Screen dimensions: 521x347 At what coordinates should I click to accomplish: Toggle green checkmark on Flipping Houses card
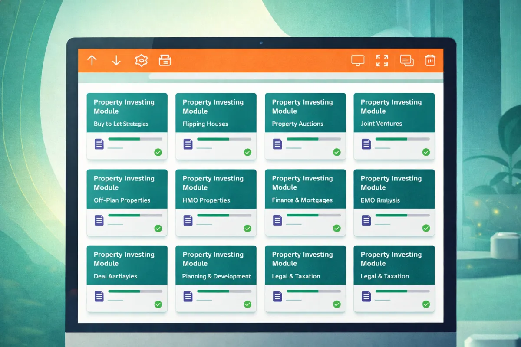point(247,152)
